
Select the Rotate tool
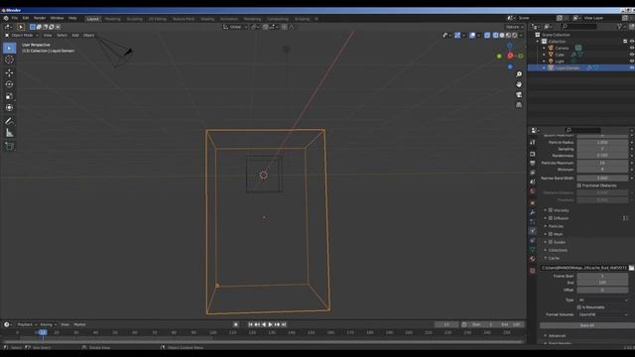pos(9,84)
